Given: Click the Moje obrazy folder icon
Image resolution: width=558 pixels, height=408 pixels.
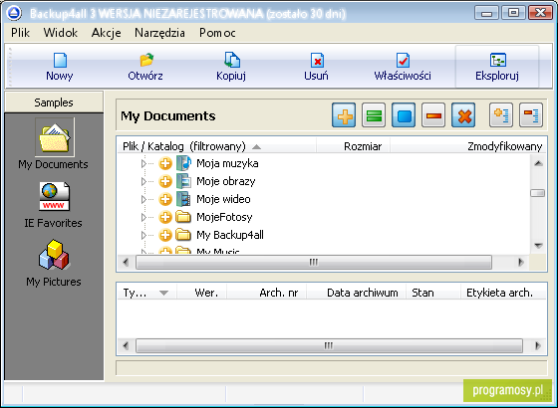Looking at the screenshot, I should 183,181.
